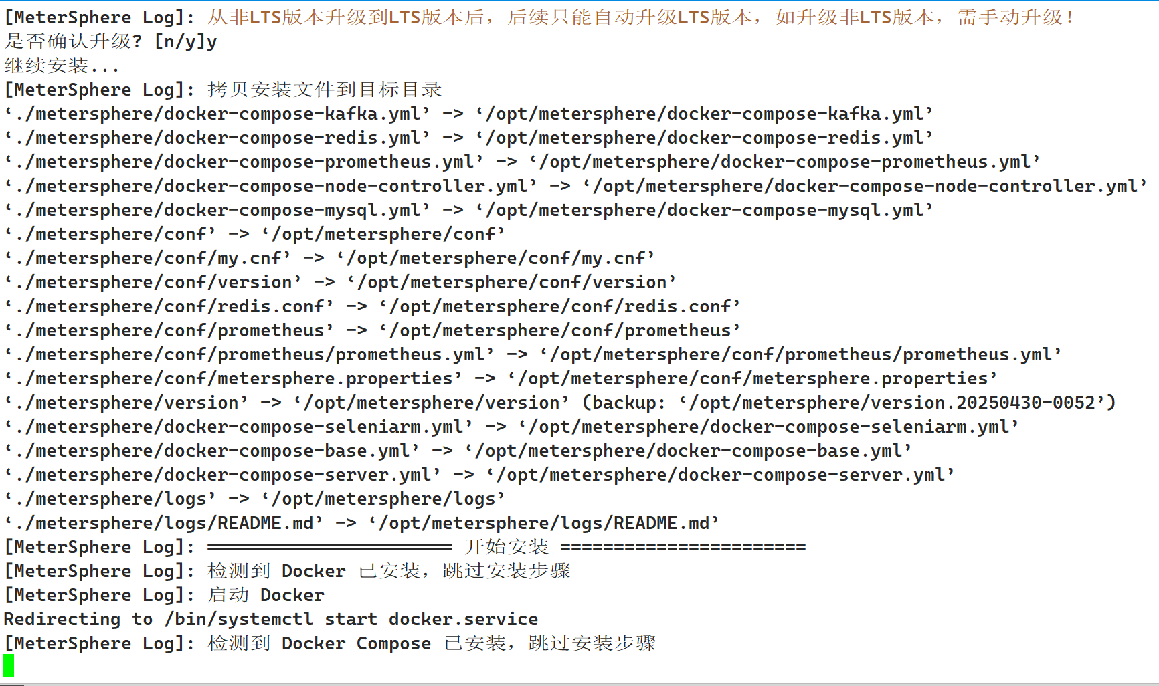1159x686 pixels.
Task: Click the '拷贝安装文件到目标目录' log line
Action: [x=325, y=90]
